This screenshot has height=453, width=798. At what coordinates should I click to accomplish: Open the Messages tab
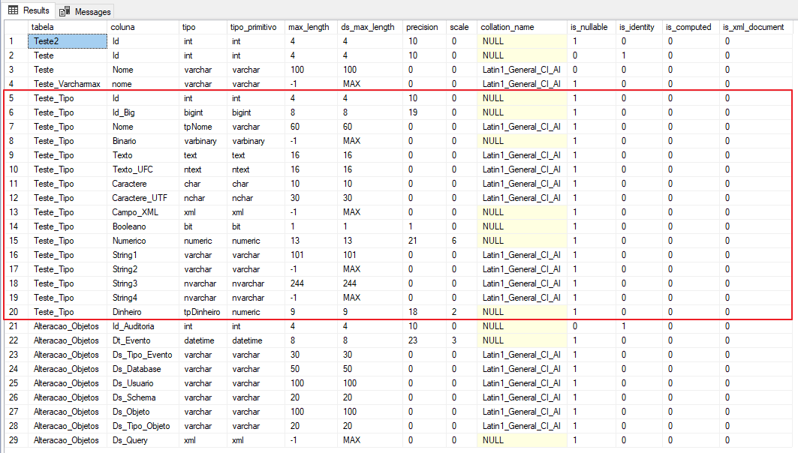[x=85, y=12]
